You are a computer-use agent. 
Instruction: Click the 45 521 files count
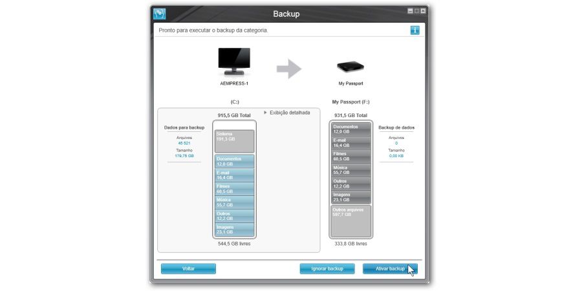pyautogui.click(x=184, y=143)
